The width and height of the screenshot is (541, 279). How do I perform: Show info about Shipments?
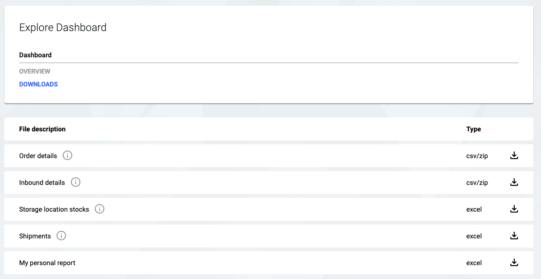(x=61, y=236)
